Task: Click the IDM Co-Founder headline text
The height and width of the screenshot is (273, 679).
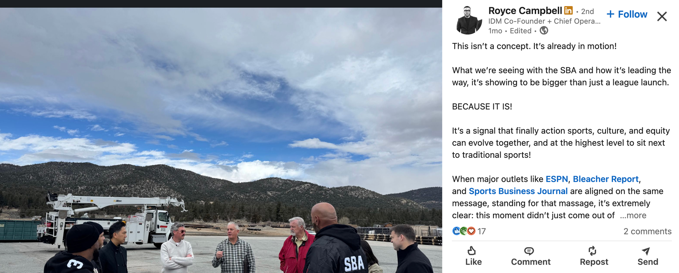Action: pyautogui.click(x=544, y=21)
